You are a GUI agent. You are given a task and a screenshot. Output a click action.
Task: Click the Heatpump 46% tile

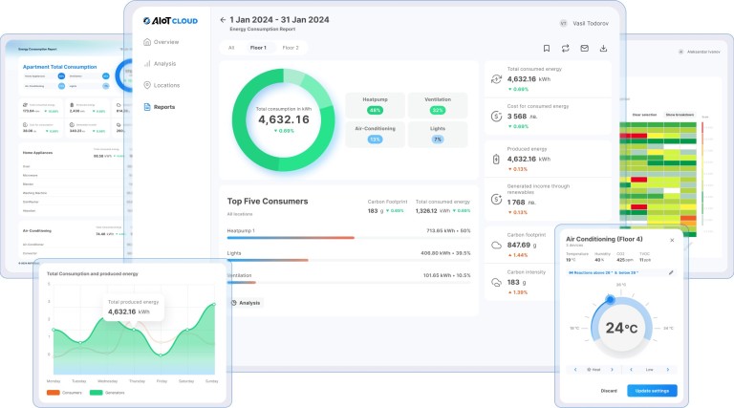375,104
